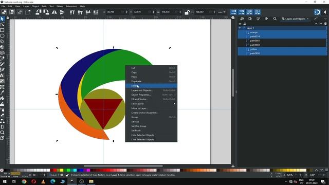The image size is (329, 185).
Task: Select the Ellipse tool in toolbox
Action: [2, 36]
